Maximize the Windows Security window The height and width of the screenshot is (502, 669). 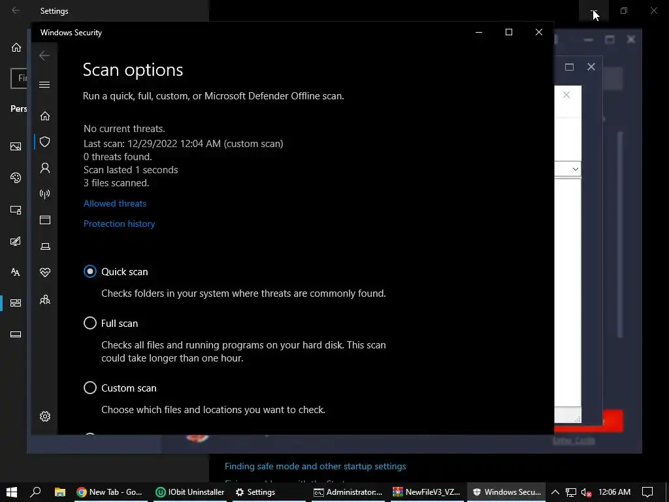[x=508, y=32]
